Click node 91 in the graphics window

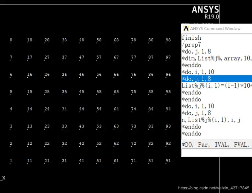point(168,161)
